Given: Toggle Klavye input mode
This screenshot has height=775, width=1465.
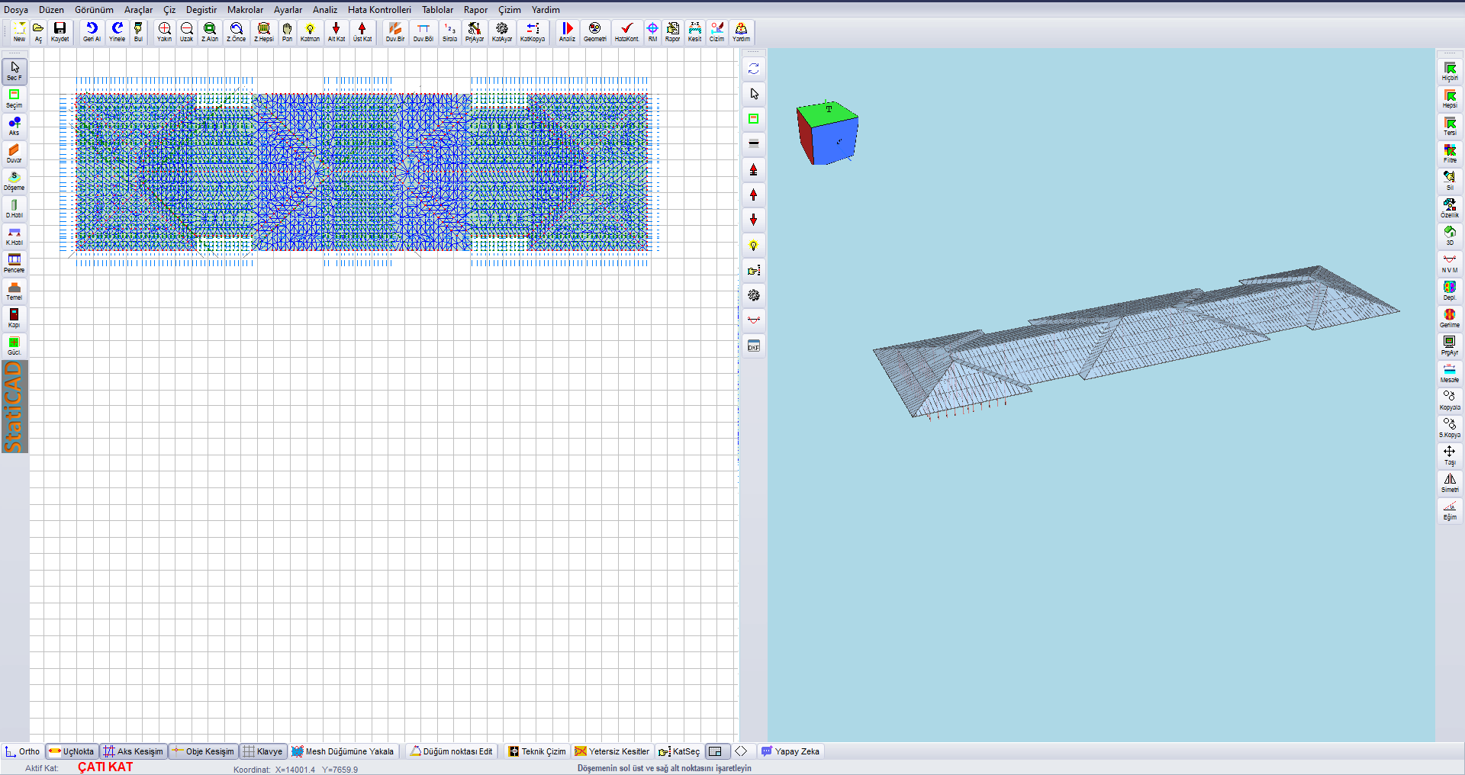Looking at the screenshot, I should pos(263,751).
